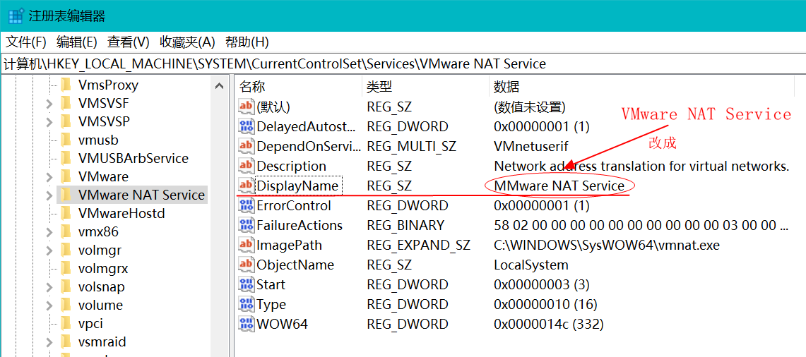This screenshot has width=806, height=357.
Task: Open the 编辑(E) menu
Action: (76, 42)
